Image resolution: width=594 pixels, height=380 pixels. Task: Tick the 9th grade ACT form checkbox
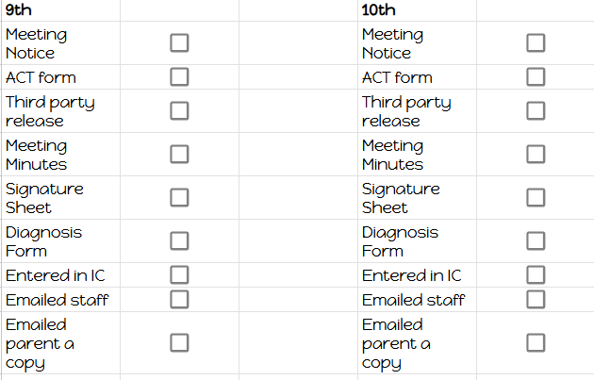(x=179, y=76)
